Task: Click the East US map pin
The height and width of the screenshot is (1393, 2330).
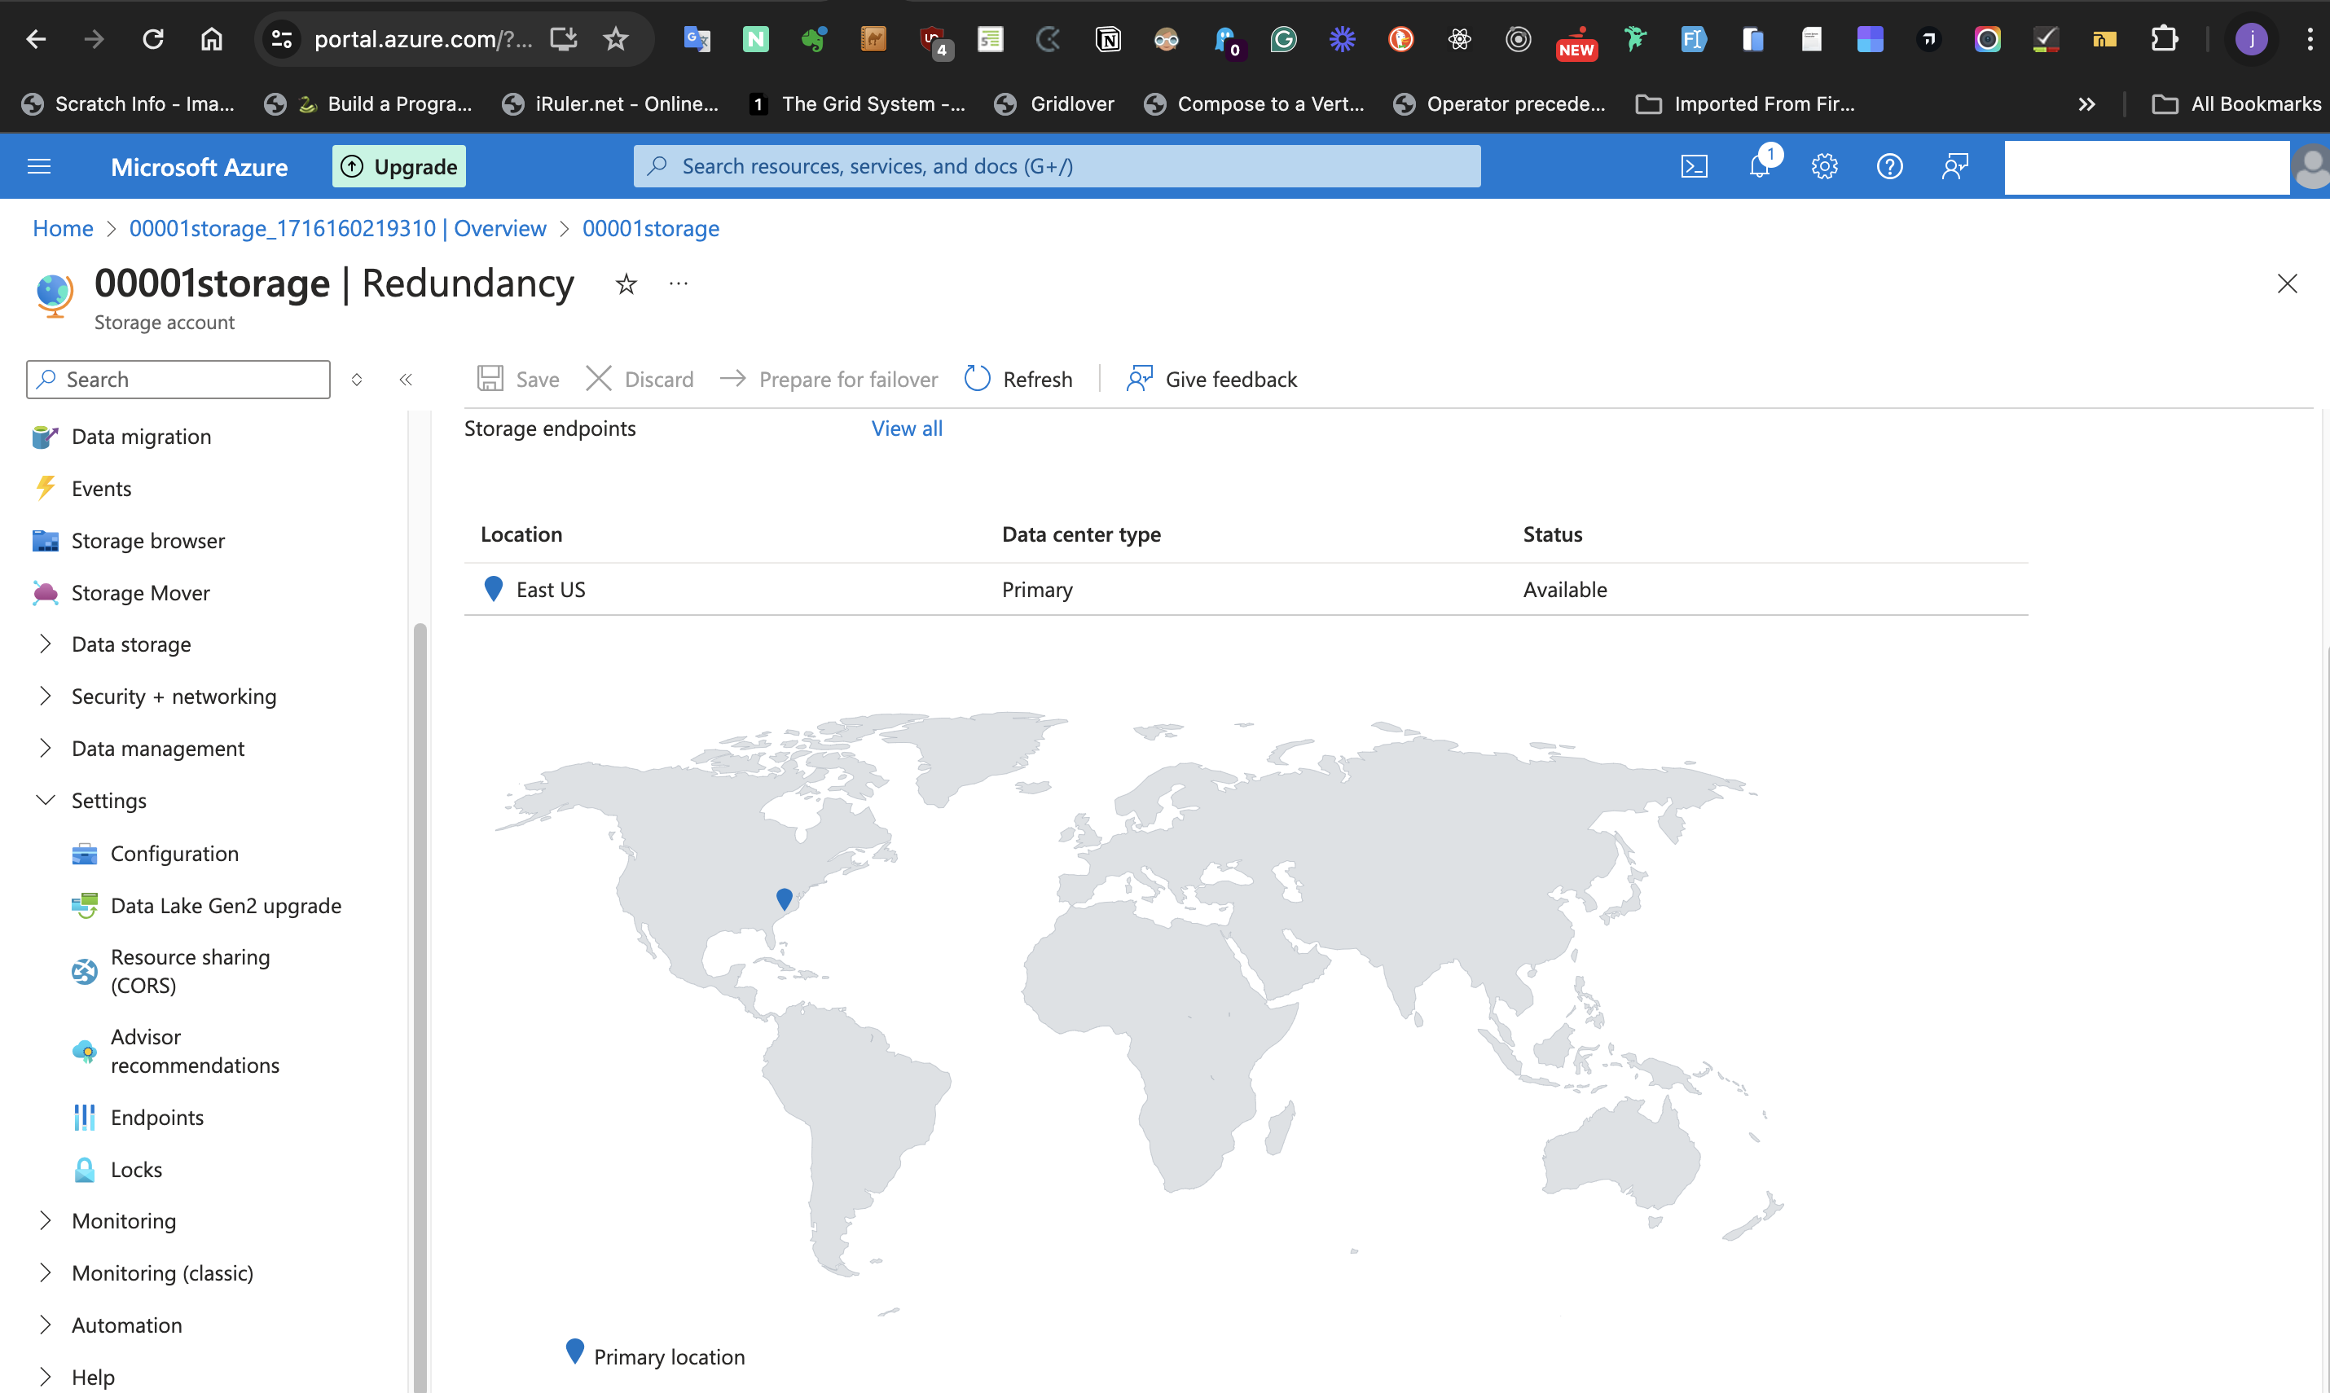Action: pos(784,899)
